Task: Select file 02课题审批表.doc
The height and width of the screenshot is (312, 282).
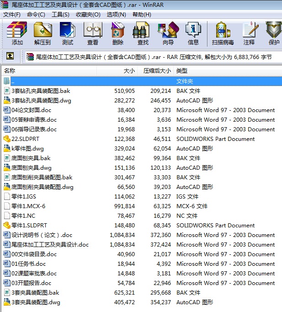Action: point(34,273)
